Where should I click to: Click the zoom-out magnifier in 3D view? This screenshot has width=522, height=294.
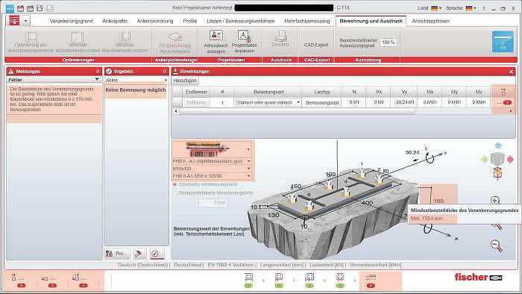(496, 245)
